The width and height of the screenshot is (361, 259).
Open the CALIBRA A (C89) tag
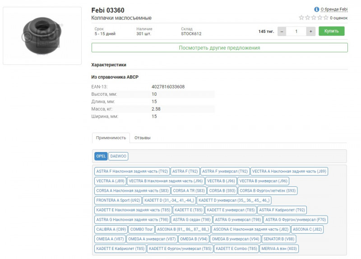[x=111, y=229]
